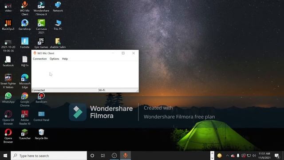The image size is (284, 160).
Task: Click the Wi-Fi status bar entry
Action: point(102,90)
